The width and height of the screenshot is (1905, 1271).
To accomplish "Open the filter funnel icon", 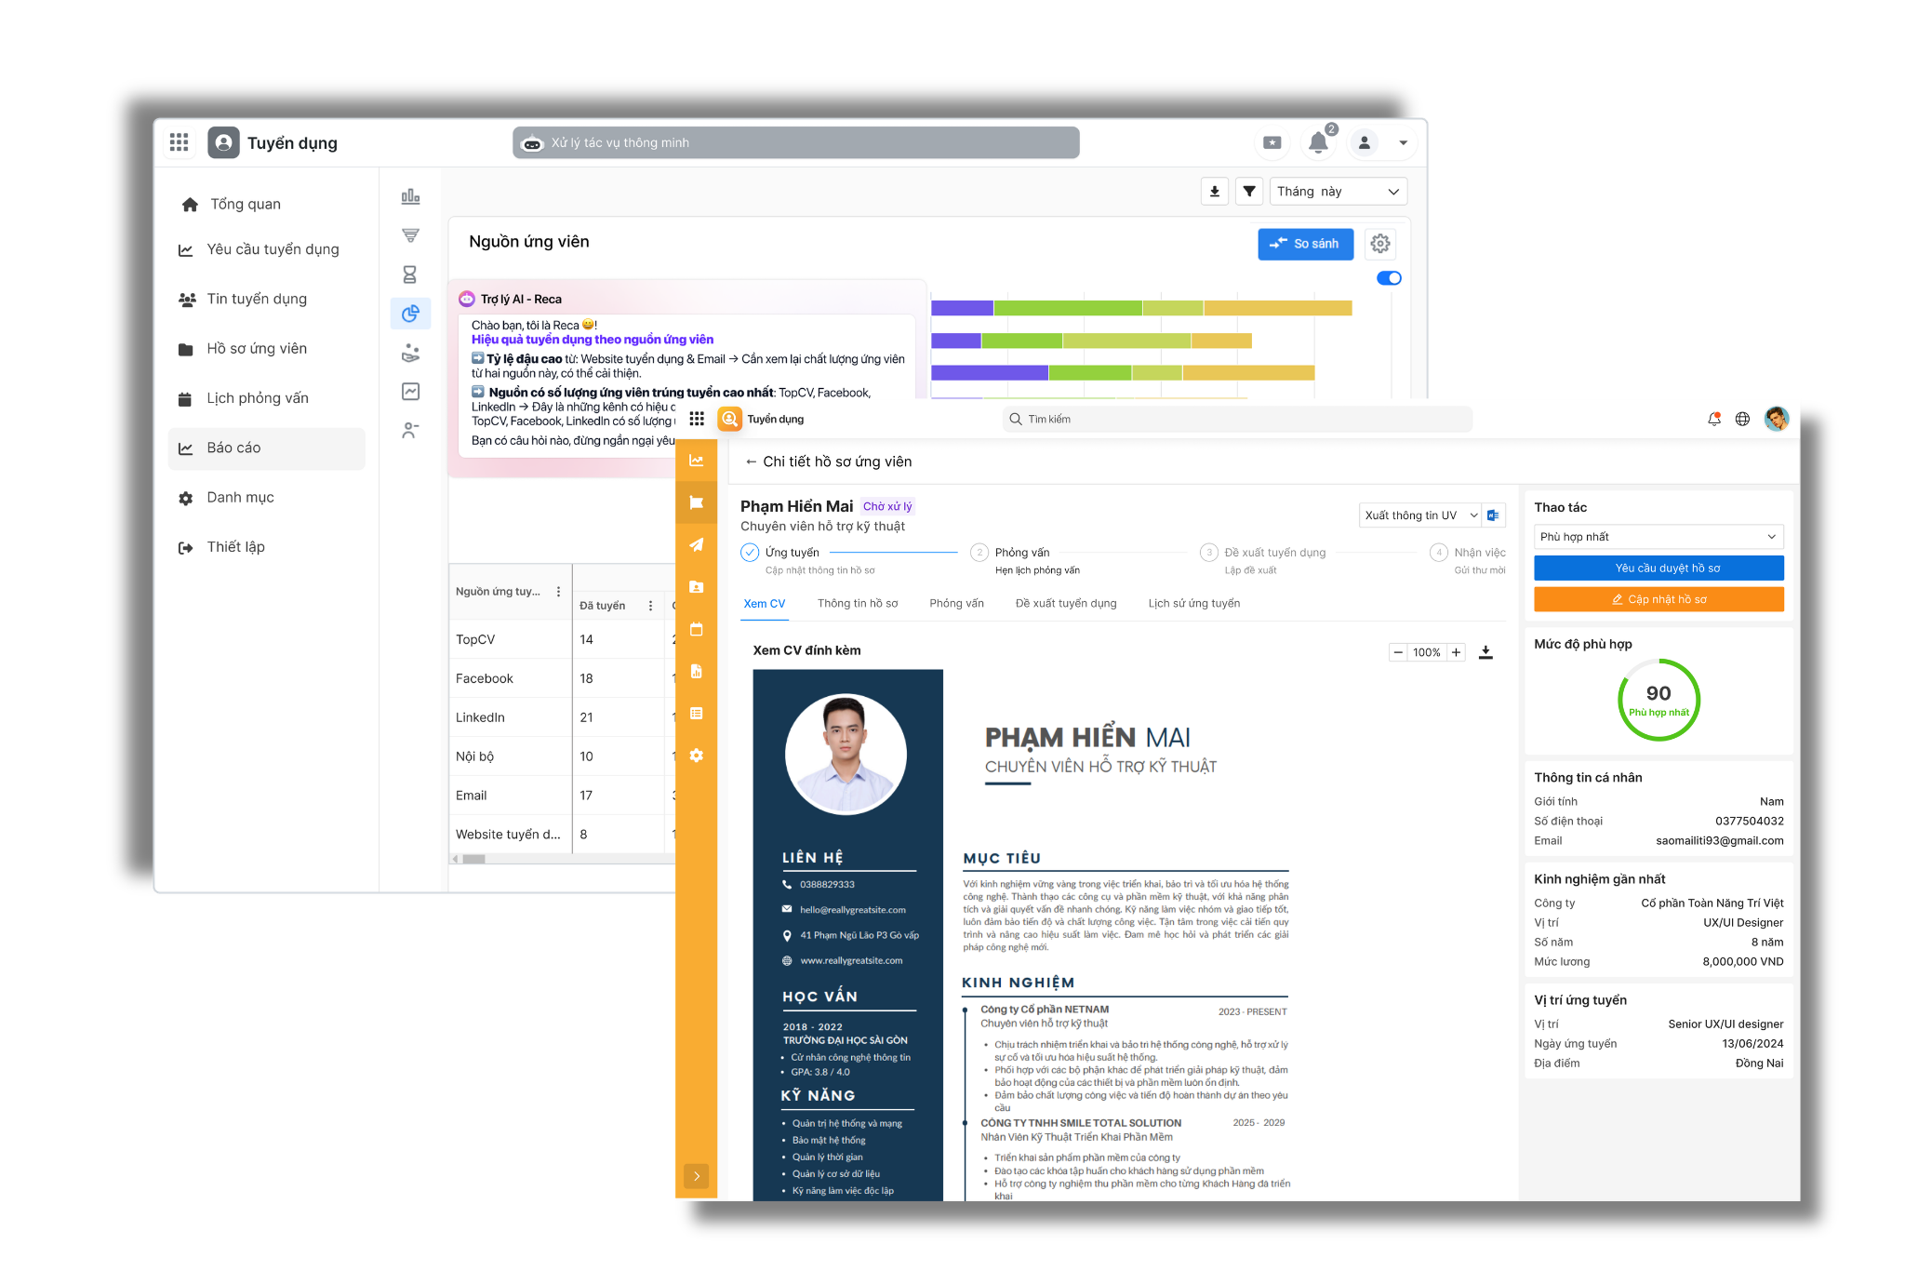I will pyautogui.click(x=1249, y=191).
